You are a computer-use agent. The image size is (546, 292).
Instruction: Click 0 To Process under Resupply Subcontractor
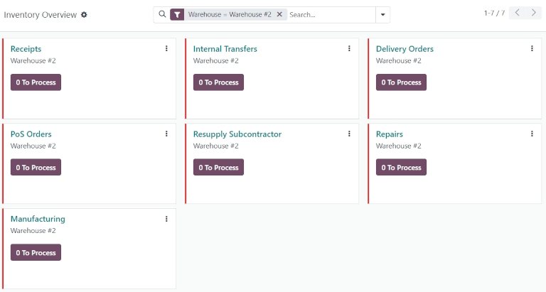218,167
